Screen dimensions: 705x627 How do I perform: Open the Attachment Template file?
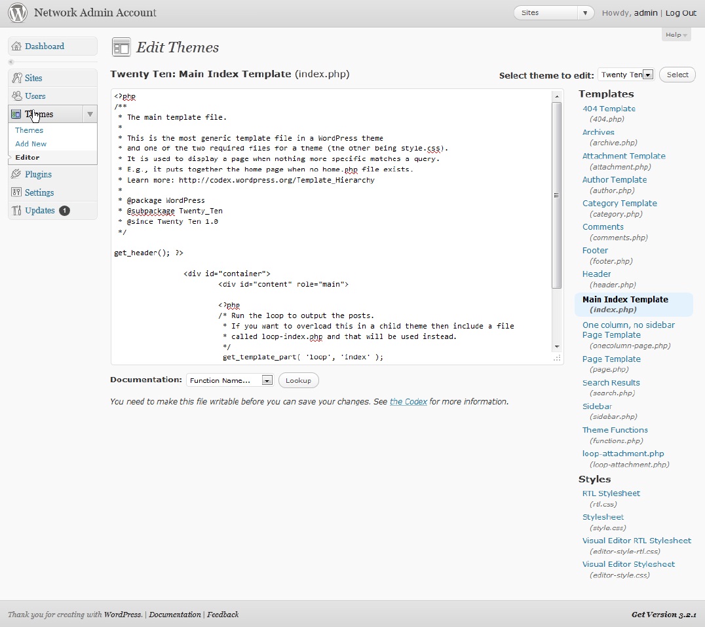[x=624, y=156]
